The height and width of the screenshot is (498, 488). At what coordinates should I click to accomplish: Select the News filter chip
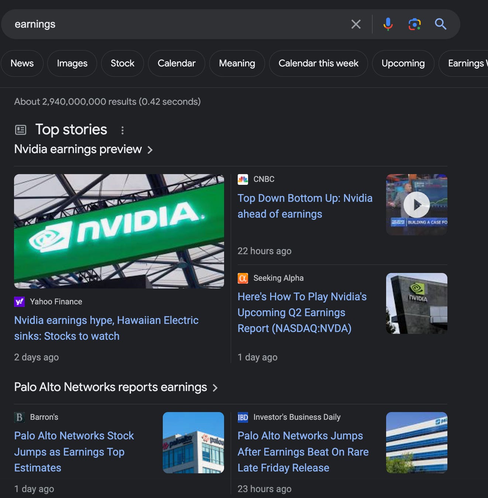[x=22, y=63]
